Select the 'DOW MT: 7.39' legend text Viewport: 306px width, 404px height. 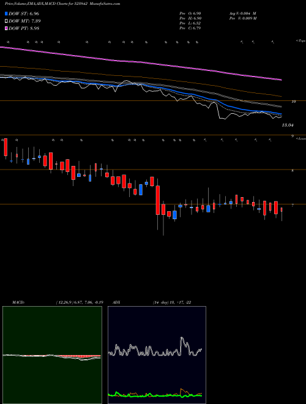pos(24,21)
